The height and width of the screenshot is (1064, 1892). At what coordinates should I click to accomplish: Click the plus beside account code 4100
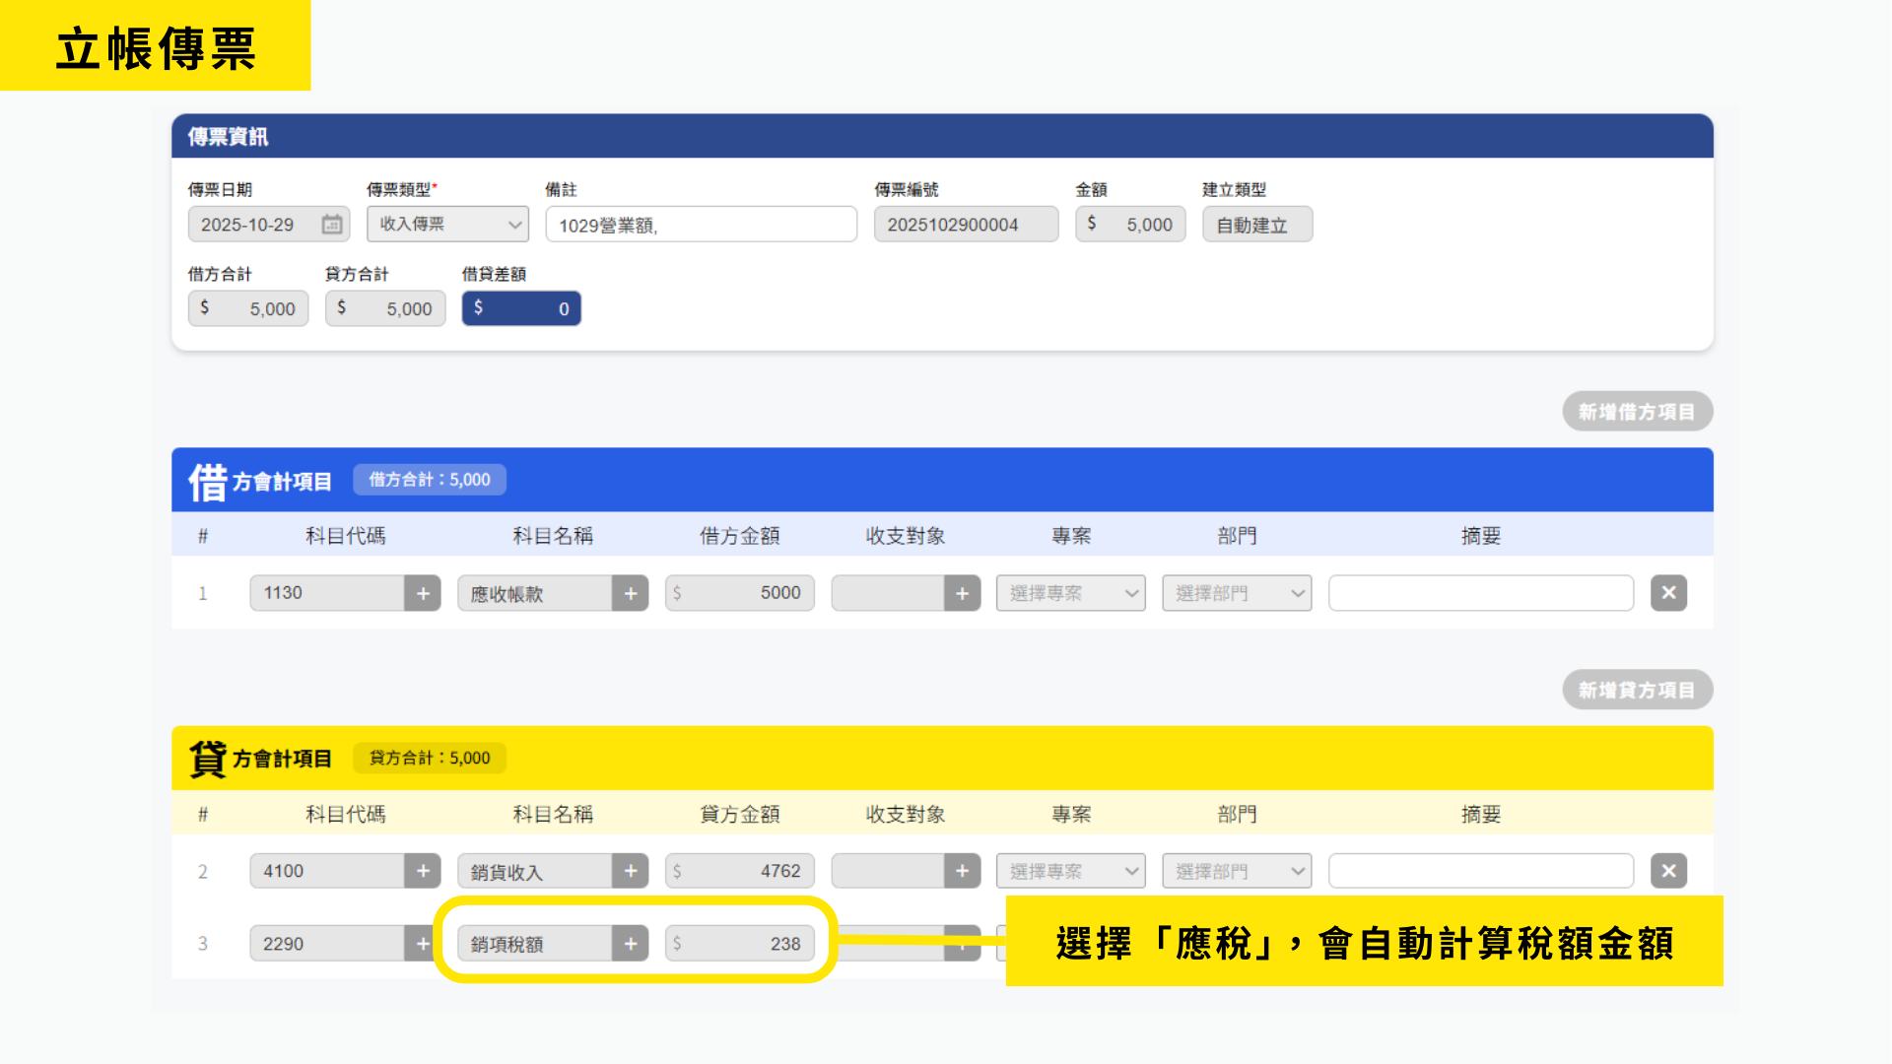(x=423, y=871)
